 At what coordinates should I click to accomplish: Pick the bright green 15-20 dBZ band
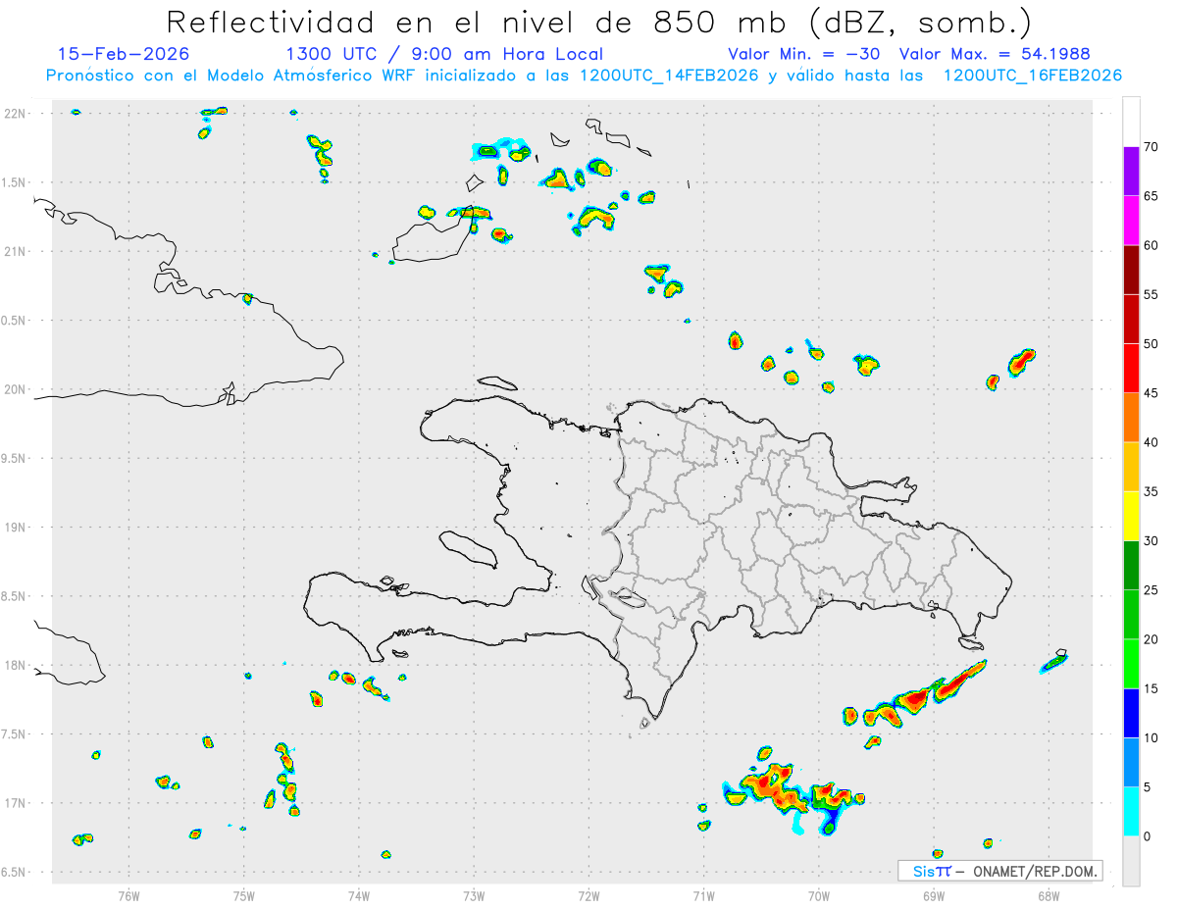coord(1131,664)
